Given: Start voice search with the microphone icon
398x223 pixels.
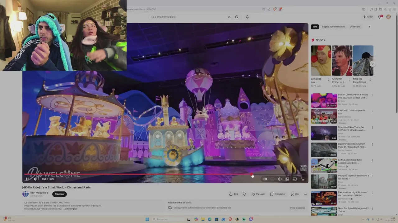Looking at the screenshot, I should click(x=247, y=17).
